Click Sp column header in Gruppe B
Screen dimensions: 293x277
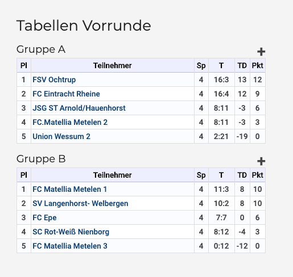201,175
